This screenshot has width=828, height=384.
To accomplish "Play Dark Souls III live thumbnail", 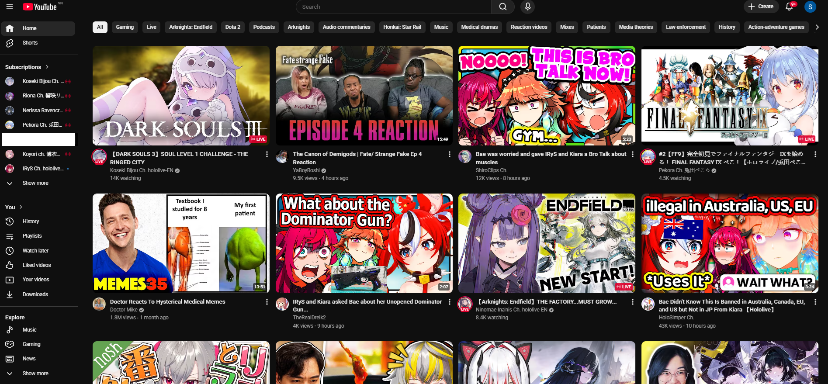I will (x=181, y=96).
